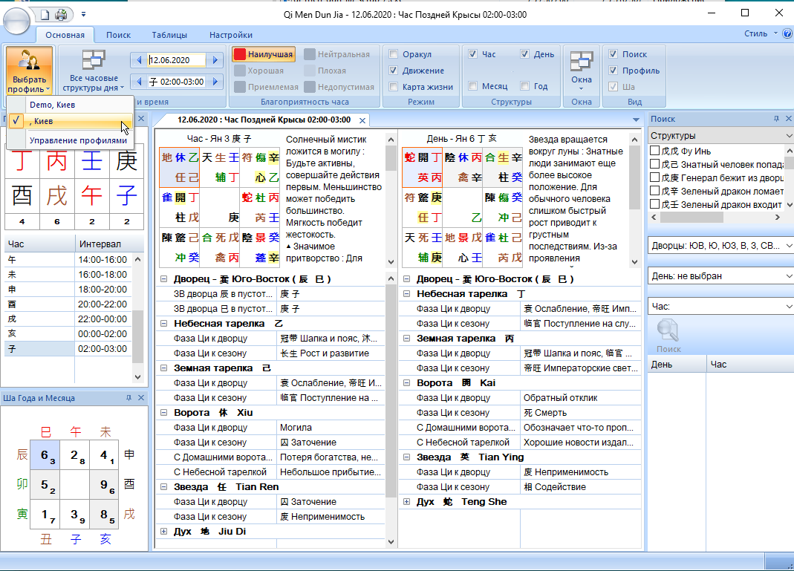Select the 午 14:00-16:00 hour row

click(68, 260)
